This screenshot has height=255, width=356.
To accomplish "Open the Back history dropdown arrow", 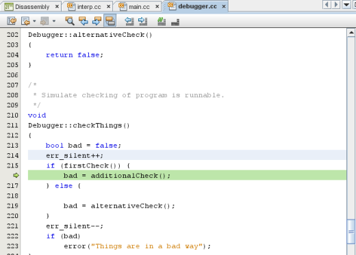I will click(34, 21).
